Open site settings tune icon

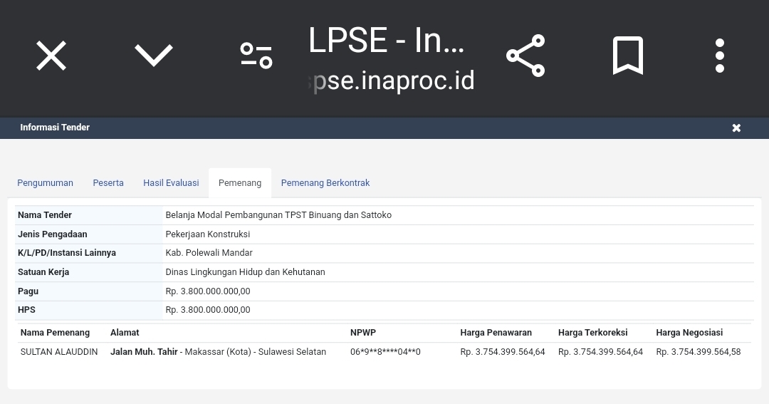[x=256, y=56]
